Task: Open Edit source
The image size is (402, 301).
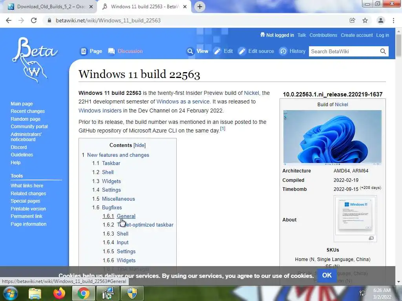Action: click(256, 51)
